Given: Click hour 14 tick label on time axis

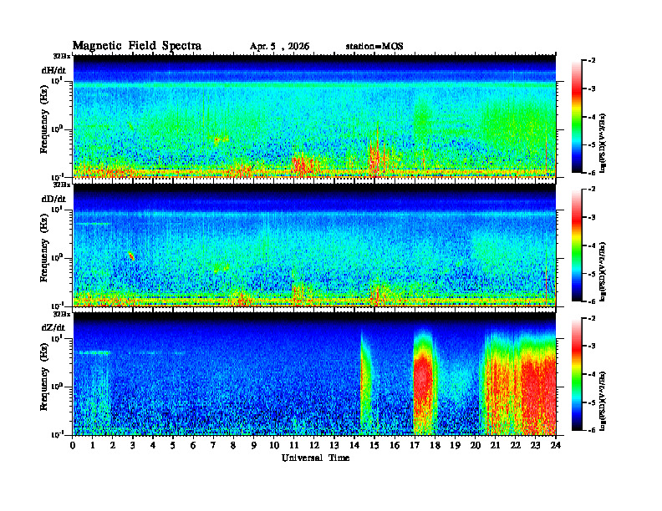Looking at the screenshot, I should coord(354,445).
